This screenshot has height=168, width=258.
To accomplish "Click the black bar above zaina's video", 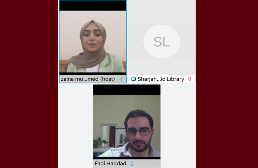I will 93,6.
